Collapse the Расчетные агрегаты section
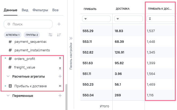Viewport: 177px width, 110px height. 8,77
